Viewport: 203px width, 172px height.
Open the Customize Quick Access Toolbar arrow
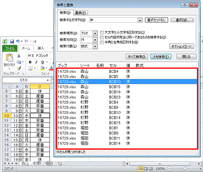[35, 41]
